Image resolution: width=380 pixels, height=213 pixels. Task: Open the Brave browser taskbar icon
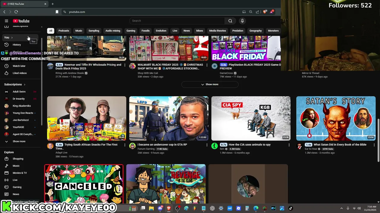pos(169,208)
